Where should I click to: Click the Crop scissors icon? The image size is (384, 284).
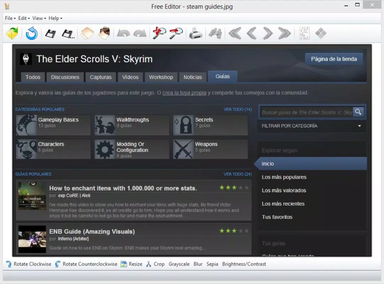pyautogui.click(x=148, y=264)
